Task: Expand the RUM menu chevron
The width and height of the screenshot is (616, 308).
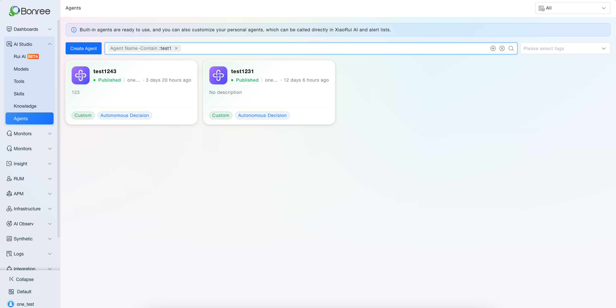Action: click(x=50, y=179)
